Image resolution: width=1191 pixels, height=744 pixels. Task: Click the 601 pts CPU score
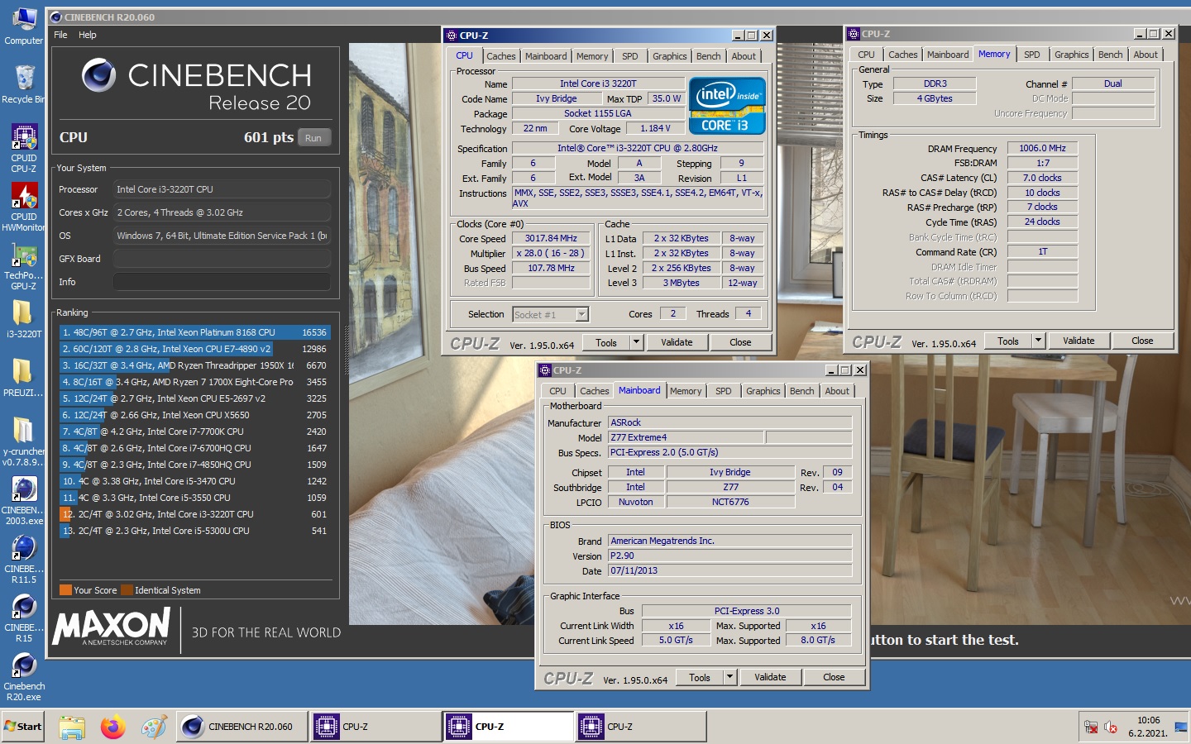point(268,137)
